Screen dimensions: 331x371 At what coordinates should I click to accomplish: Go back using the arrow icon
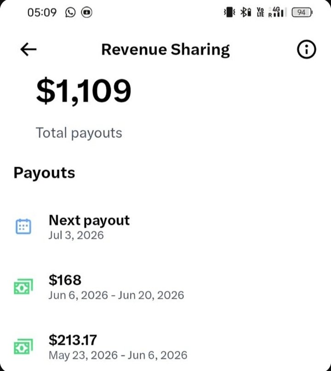[x=29, y=49]
